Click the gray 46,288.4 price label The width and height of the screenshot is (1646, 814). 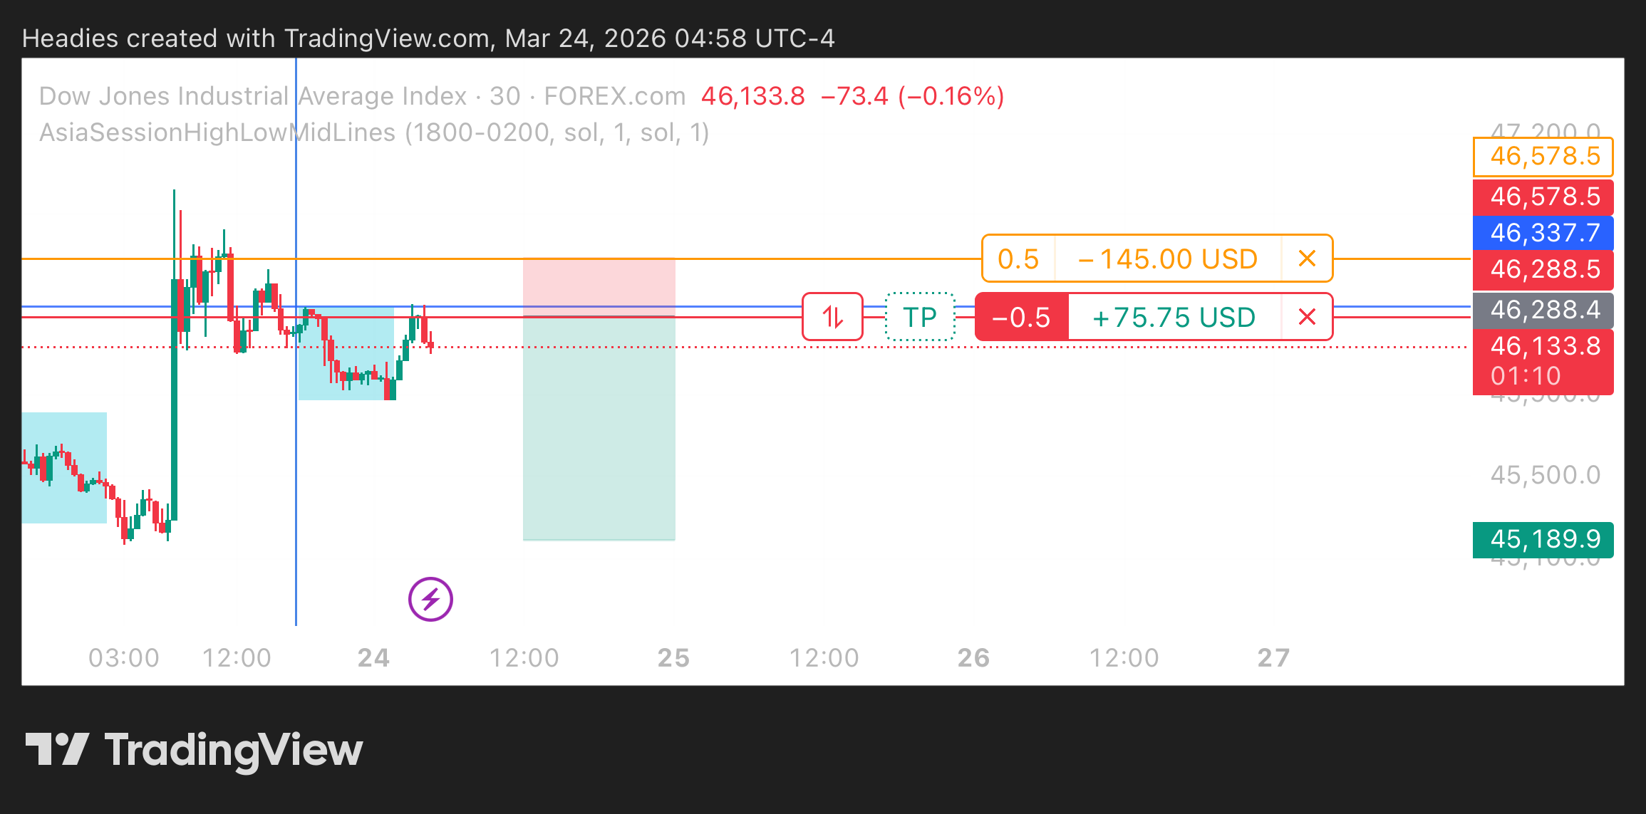pos(1543,310)
